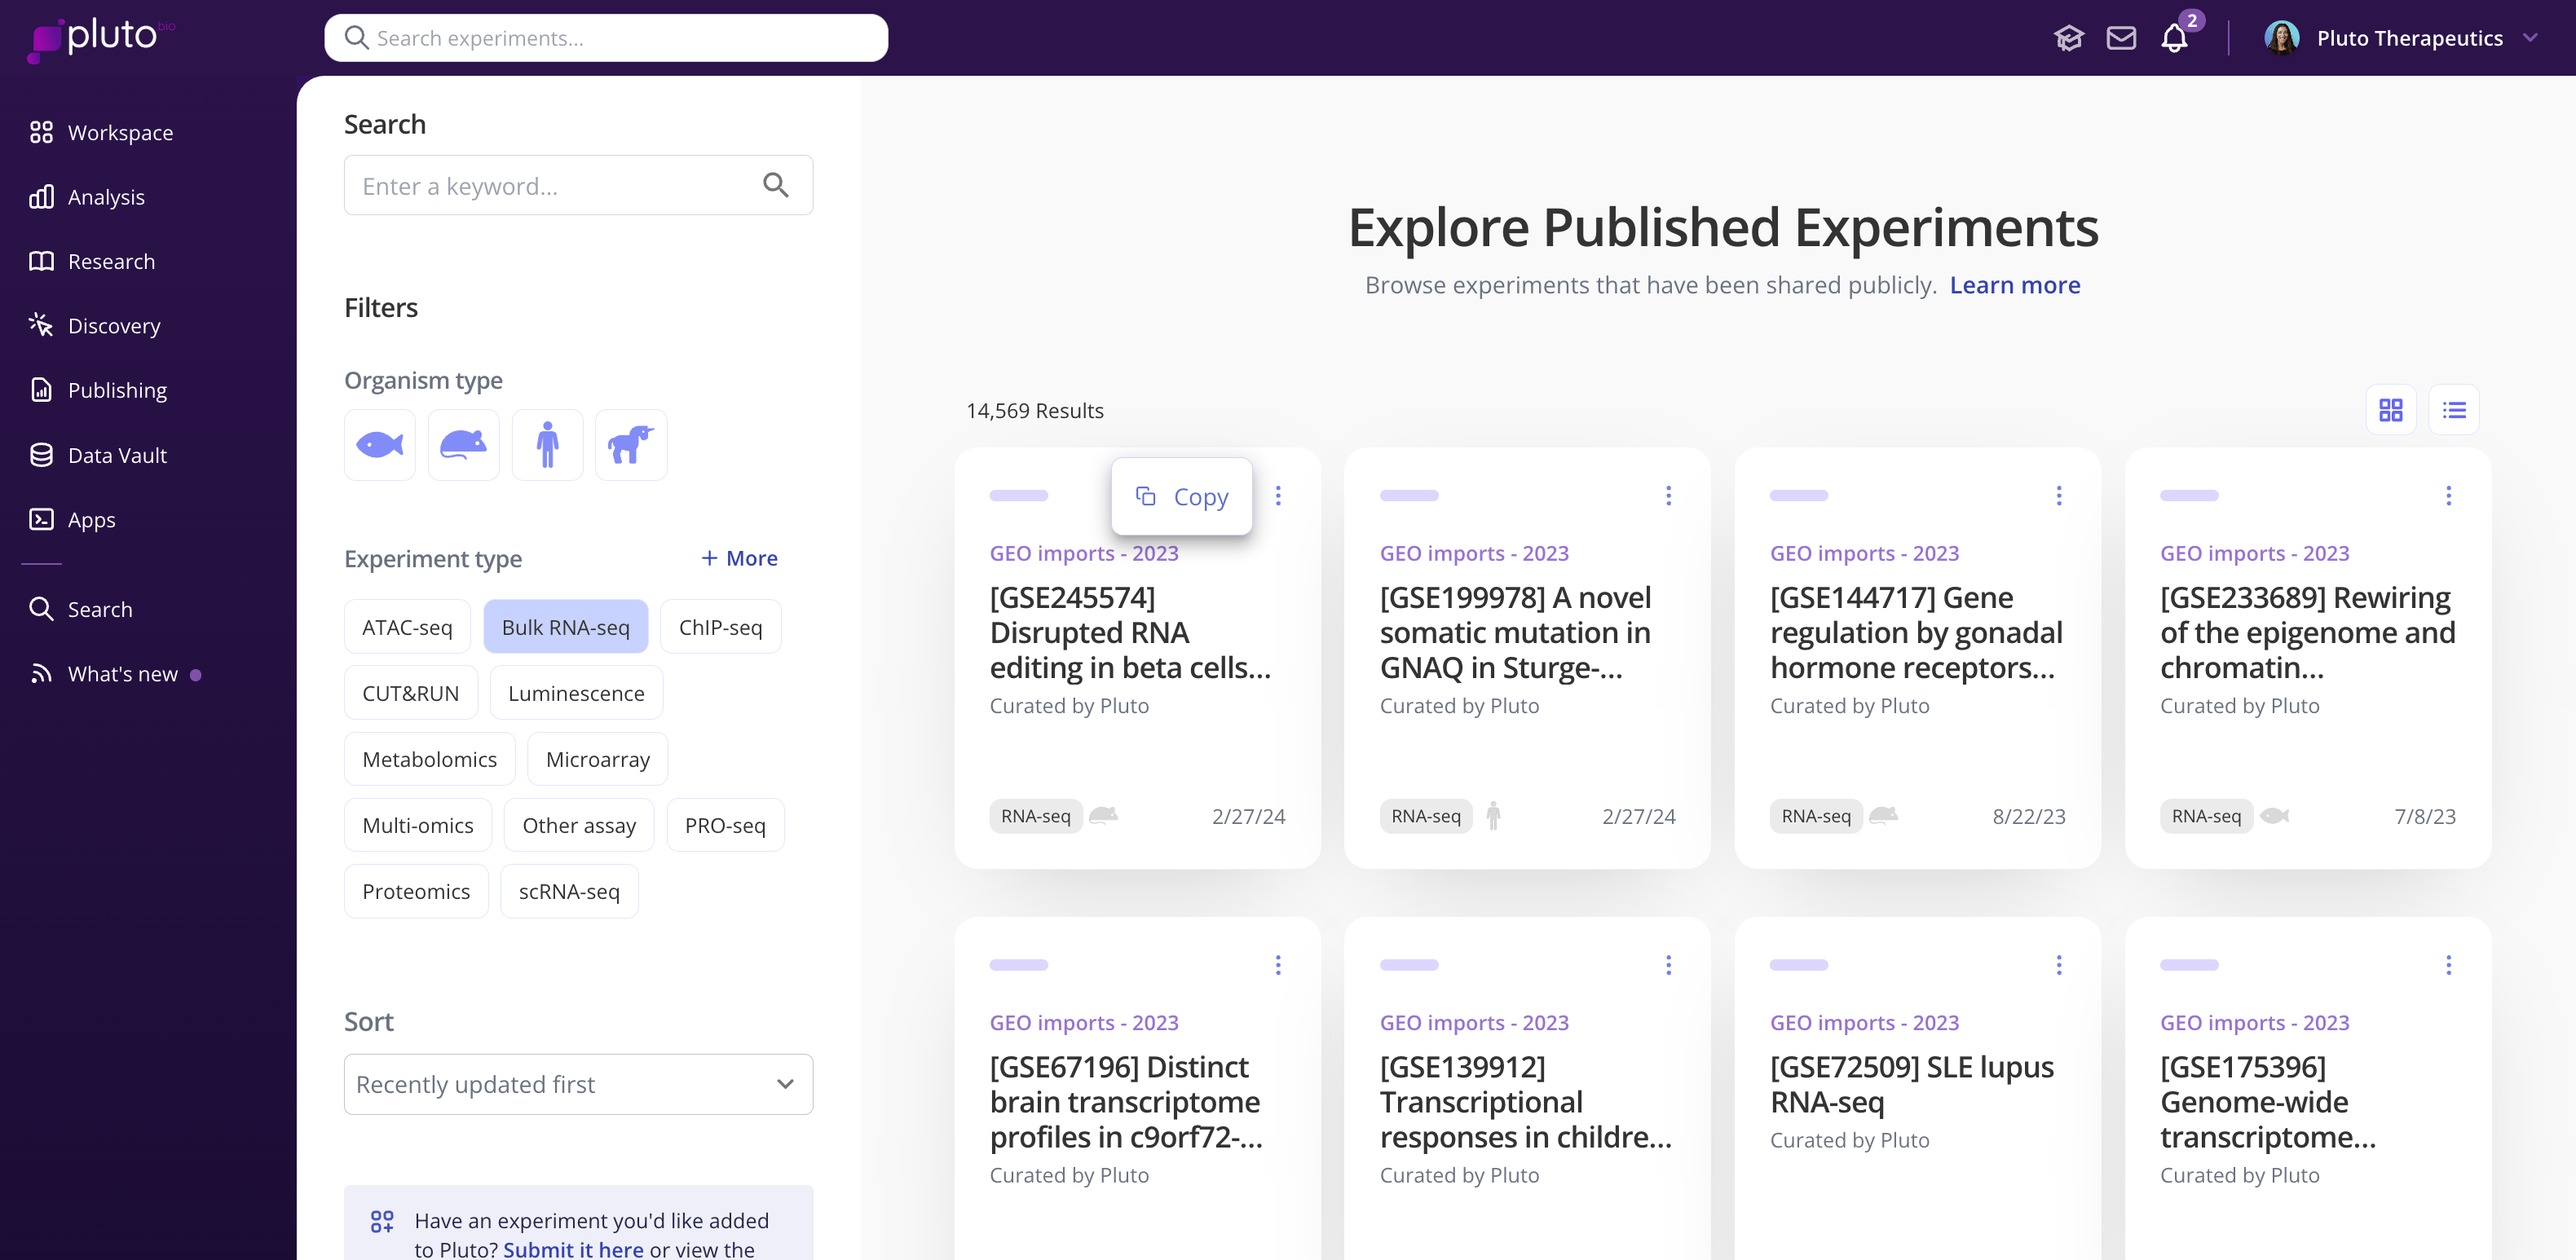Go to Data Vault in sidebar
This screenshot has height=1260, width=2576.
tap(117, 455)
